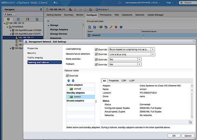Viewport: 197px width, 140px height.
Task: Refresh the vSphere Web Client
Action: [119, 3]
